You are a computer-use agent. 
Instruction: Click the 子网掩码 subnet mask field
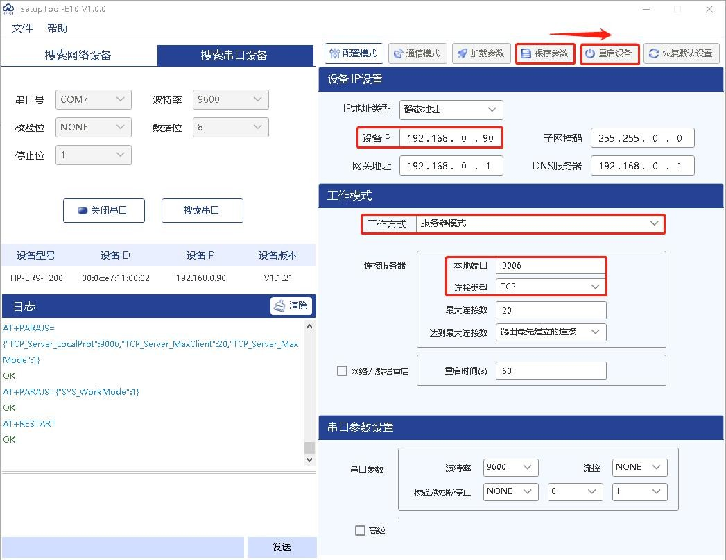642,138
